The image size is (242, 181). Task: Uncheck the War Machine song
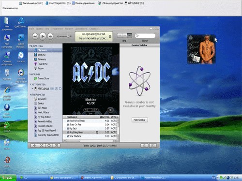(68, 136)
